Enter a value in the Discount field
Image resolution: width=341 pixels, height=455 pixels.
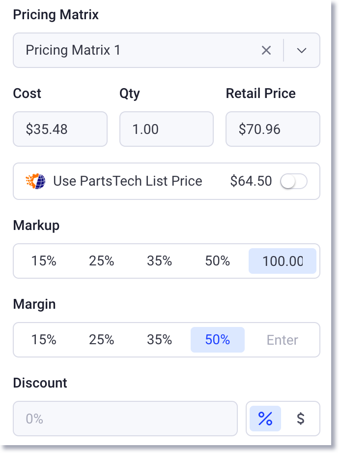click(125, 419)
